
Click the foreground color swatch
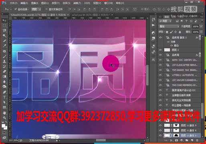(x=4, y=126)
